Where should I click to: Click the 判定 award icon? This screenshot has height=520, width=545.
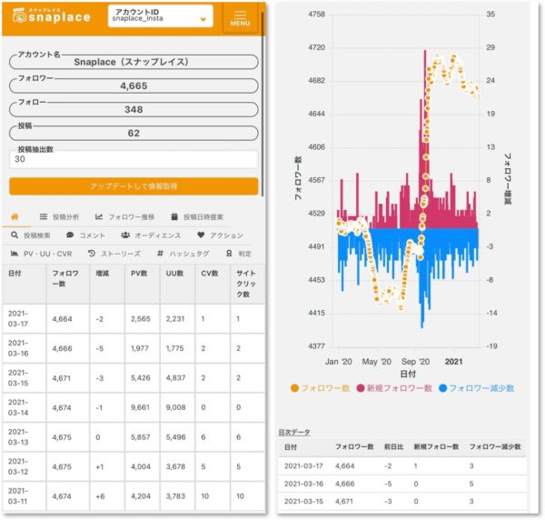click(229, 254)
